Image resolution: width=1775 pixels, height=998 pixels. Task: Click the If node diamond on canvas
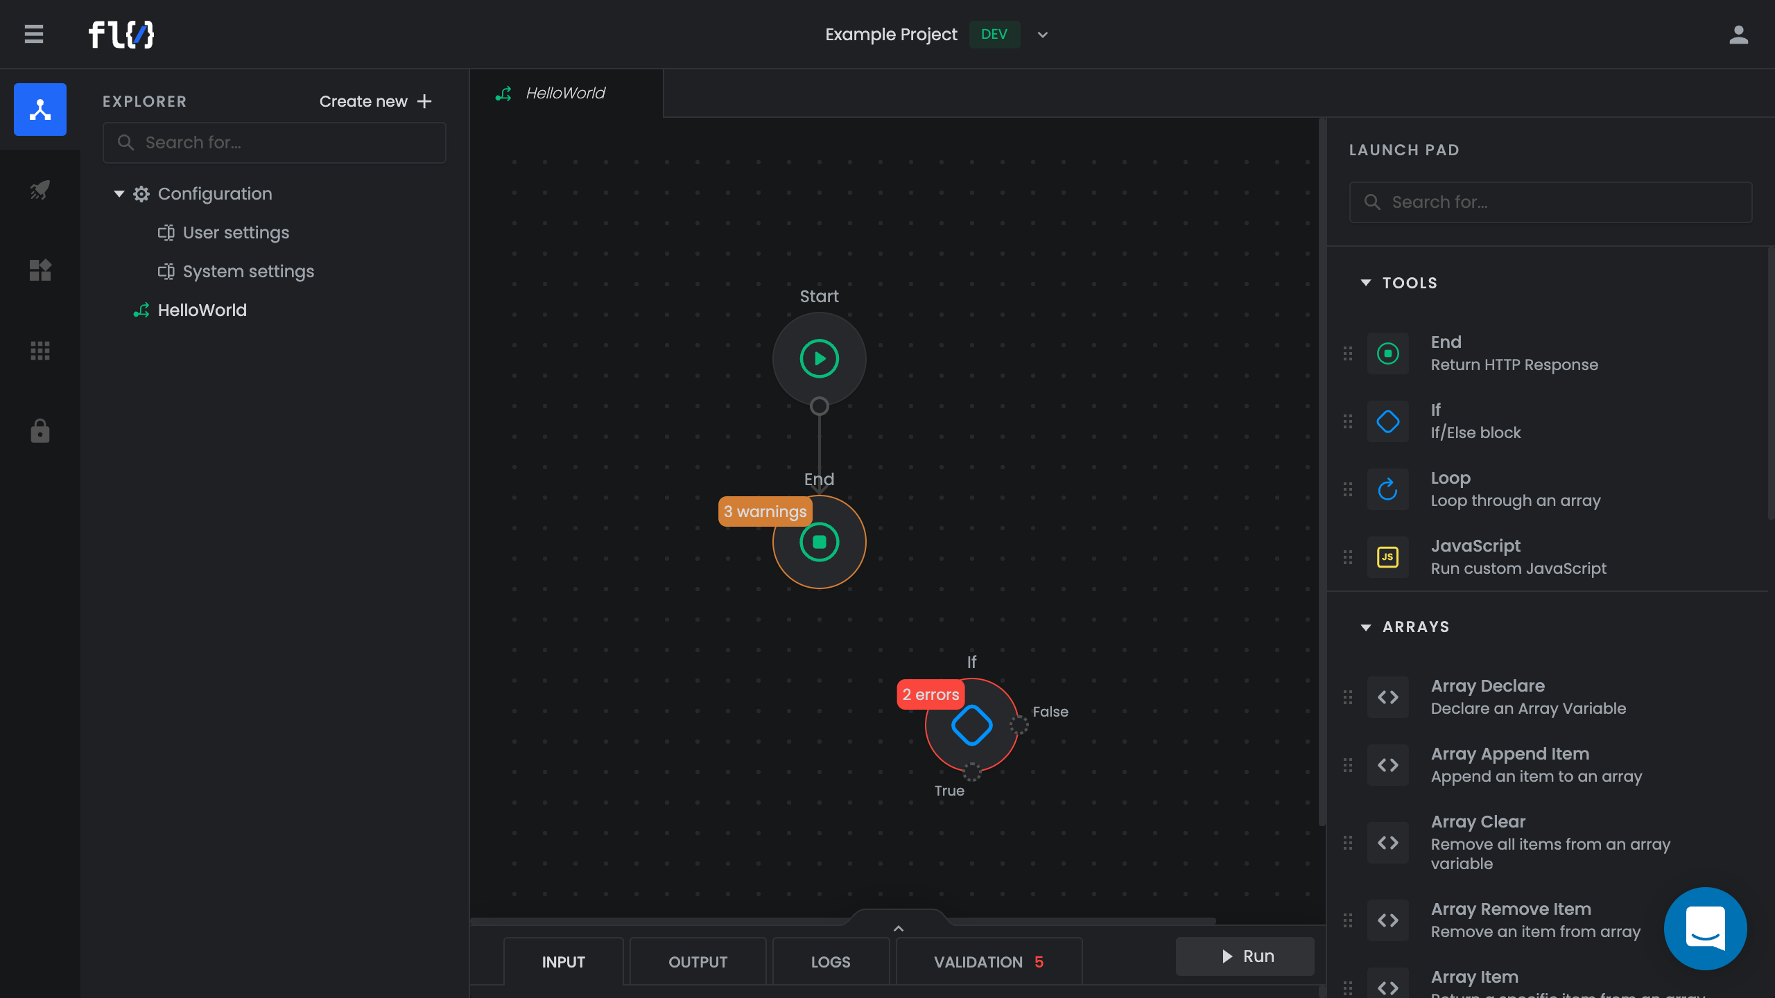[x=971, y=725]
